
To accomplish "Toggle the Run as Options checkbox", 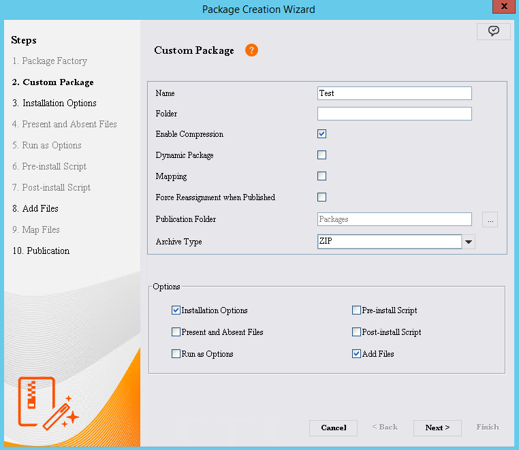I will point(176,354).
